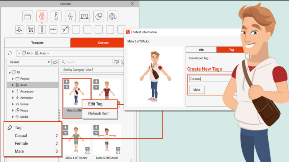This screenshot has height=162, width=289.
Task: Open the Props shapes icon
Action: coord(98,16)
